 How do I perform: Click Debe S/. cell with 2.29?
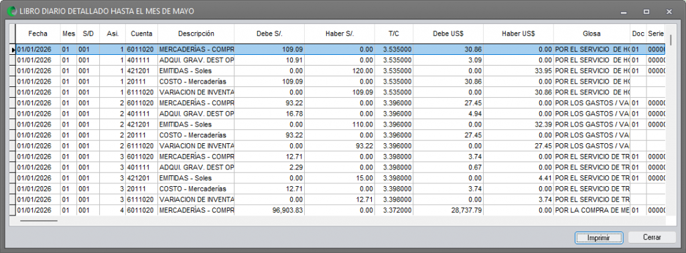tap(269, 167)
